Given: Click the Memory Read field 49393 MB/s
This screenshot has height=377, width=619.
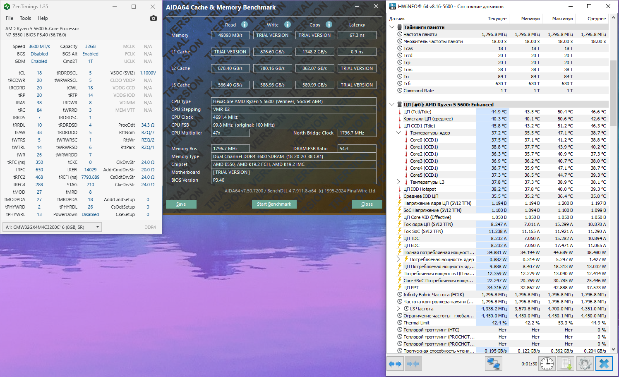Looking at the screenshot, I should (230, 35).
